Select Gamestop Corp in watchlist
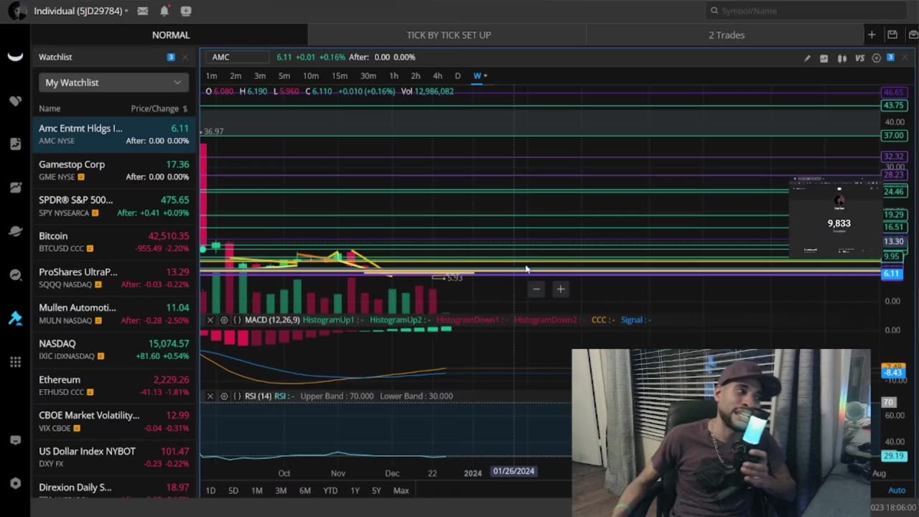The width and height of the screenshot is (919, 517). click(113, 170)
